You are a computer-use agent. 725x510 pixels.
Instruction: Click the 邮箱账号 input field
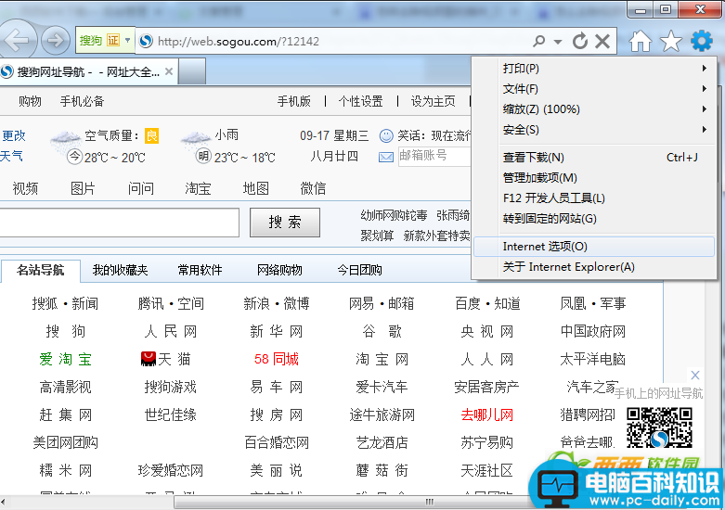(434, 157)
